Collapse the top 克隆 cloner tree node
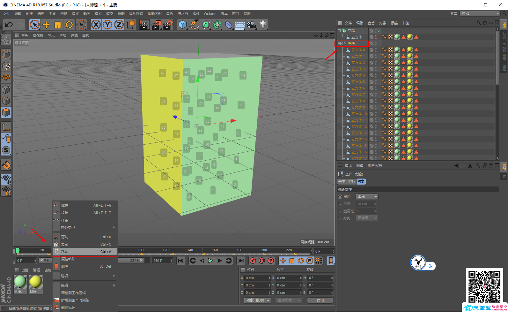 pos(340,31)
